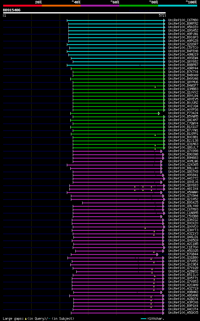Select the UniRef100_Q8GTK8 entry
This screenshot has height=321, width=200.
(x=183, y=172)
